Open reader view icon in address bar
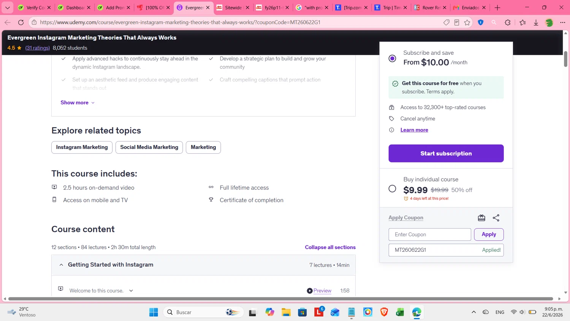570x321 pixels. (x=457, y=22)
